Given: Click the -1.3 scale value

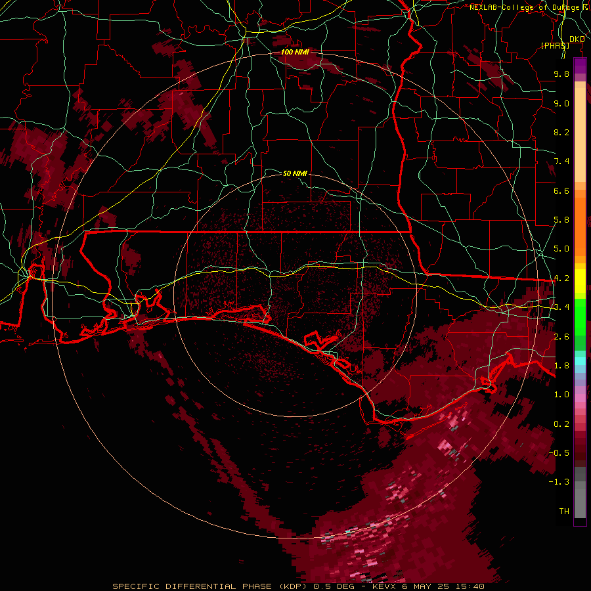Looking at the screenshot, I should [x=559, y=482].
